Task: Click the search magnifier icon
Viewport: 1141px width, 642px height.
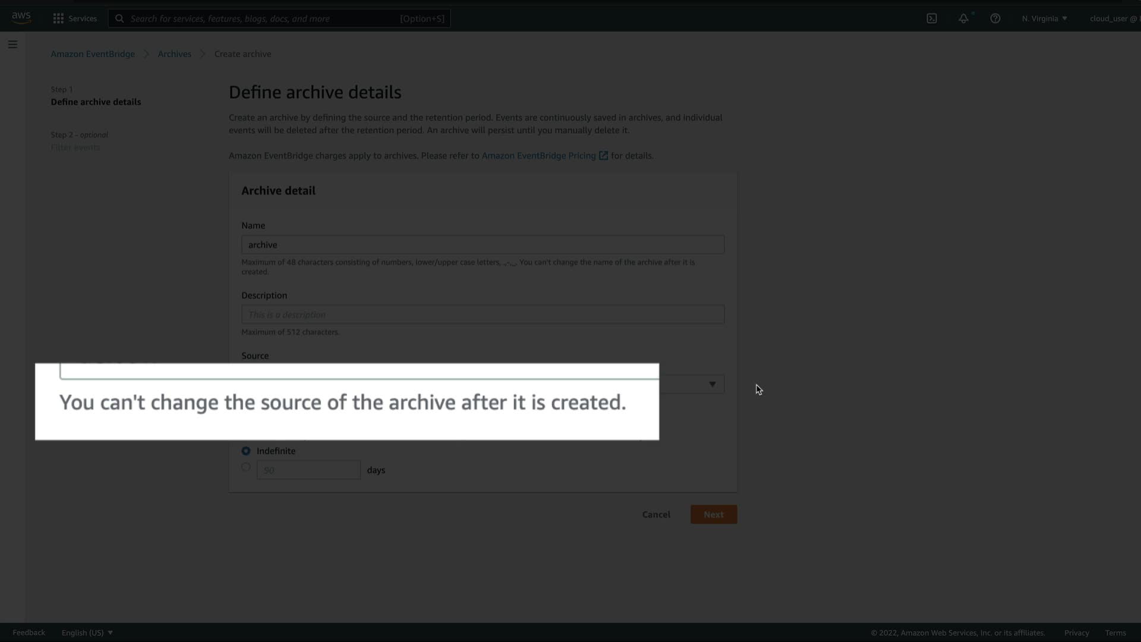Action: click(119, 18)
